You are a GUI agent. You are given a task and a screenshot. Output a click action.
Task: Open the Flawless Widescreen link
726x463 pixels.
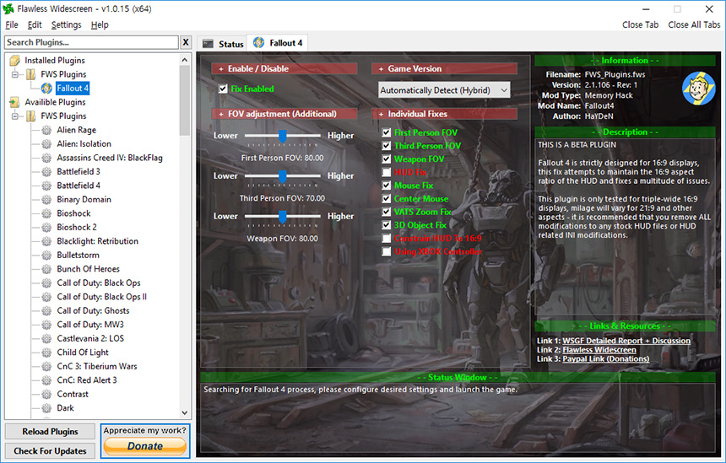599,350
